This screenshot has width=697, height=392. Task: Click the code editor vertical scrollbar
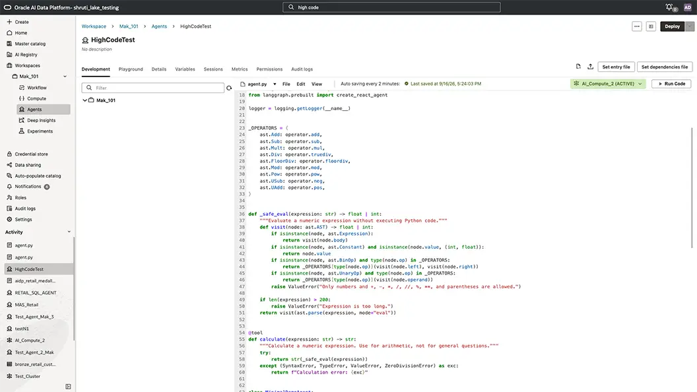pyautogui.click(x=691, y=187)
